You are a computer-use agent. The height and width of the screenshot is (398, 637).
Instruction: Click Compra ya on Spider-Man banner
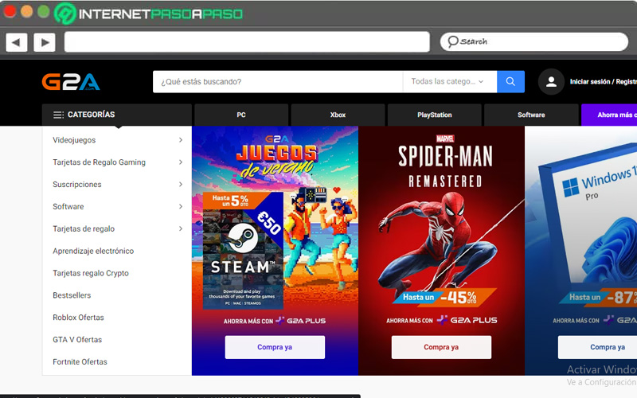coord(441,347)
